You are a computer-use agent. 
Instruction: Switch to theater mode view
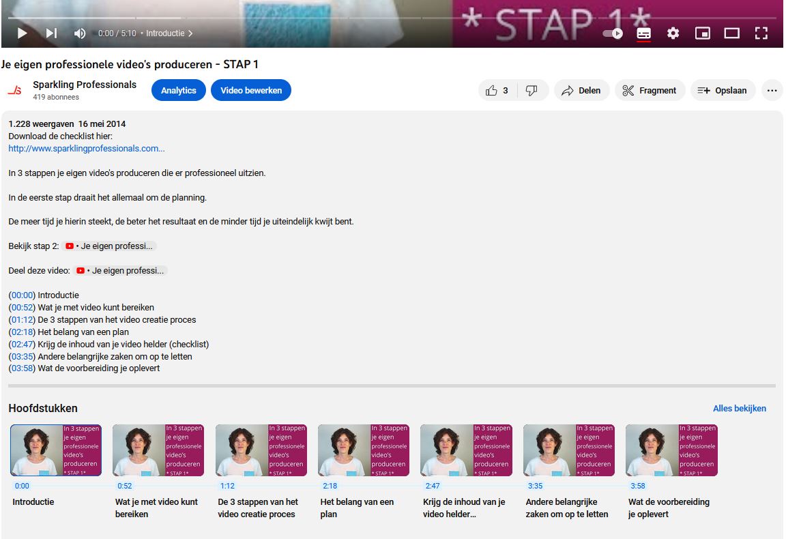tap(732, 33)
